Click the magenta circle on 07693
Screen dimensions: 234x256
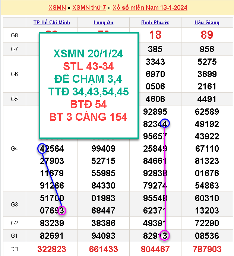click(x=62, y=211)
